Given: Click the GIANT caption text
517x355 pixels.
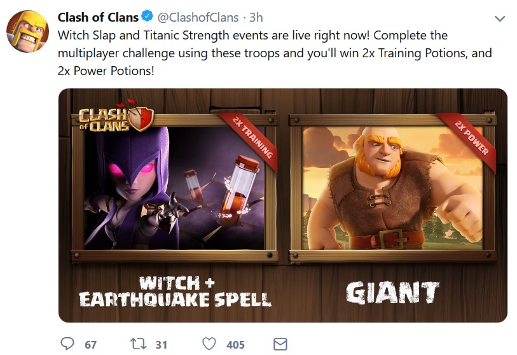Looking at the screenshot, I should (392, 292).
